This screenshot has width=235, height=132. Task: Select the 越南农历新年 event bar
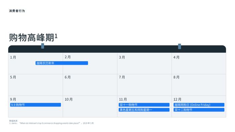pos(62,63)
